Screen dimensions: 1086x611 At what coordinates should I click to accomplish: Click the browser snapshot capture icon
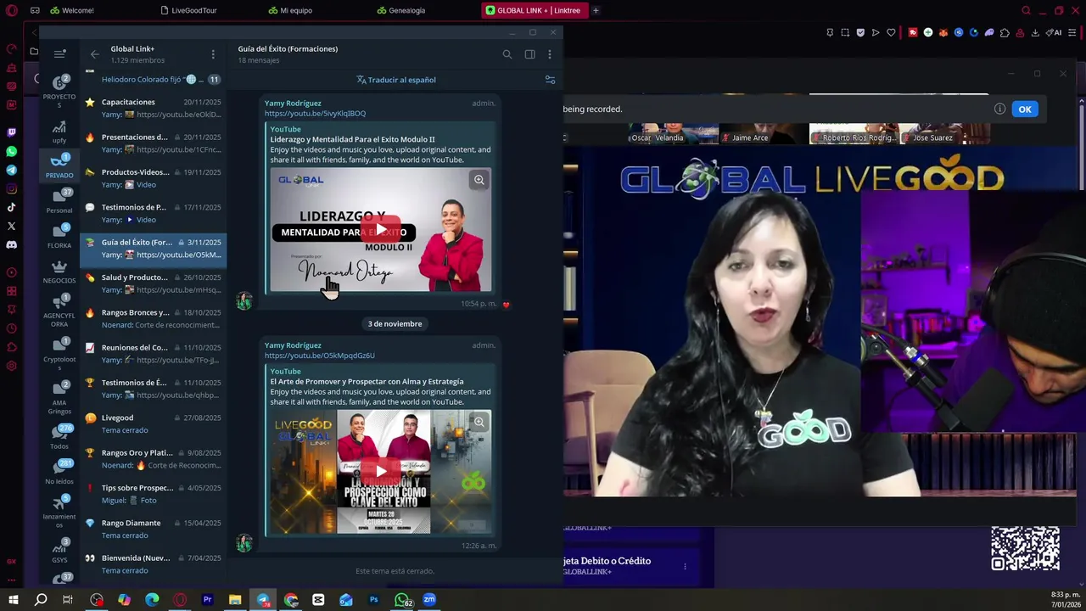[845, 33]
